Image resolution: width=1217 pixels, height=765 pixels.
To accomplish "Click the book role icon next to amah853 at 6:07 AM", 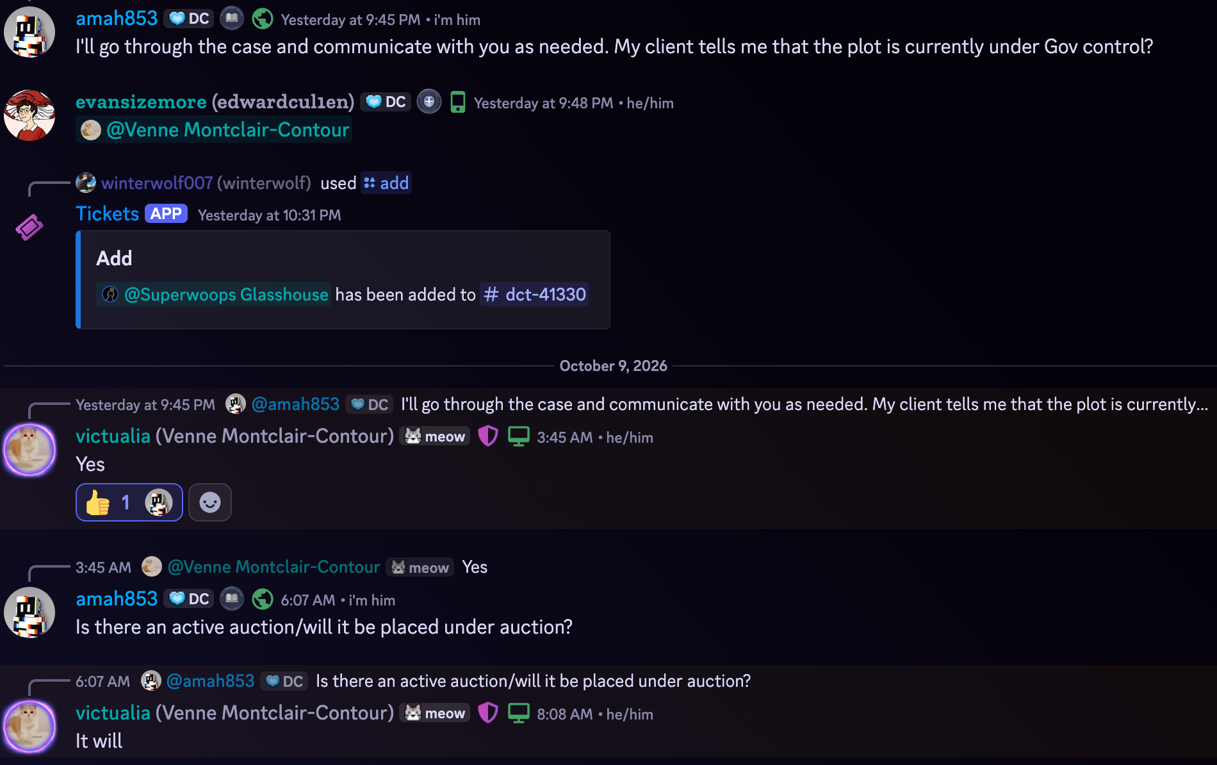I will click(x=232, y=599).
